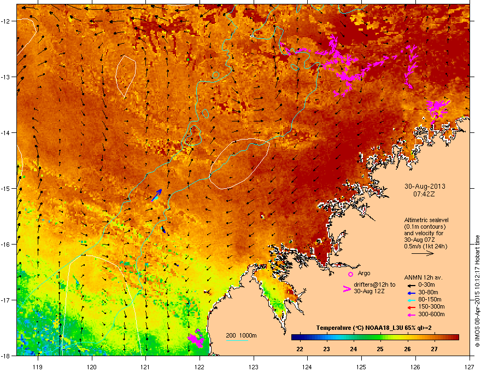Screen dimensions: 481x372
Task: Click the latitude axis label -14
Action: point(5,132)
